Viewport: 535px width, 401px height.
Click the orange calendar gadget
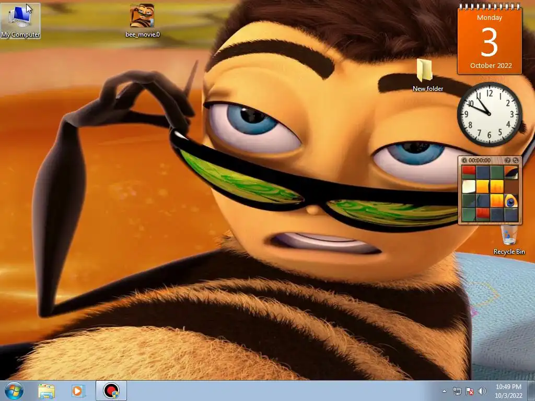click(x=490, y=39)
